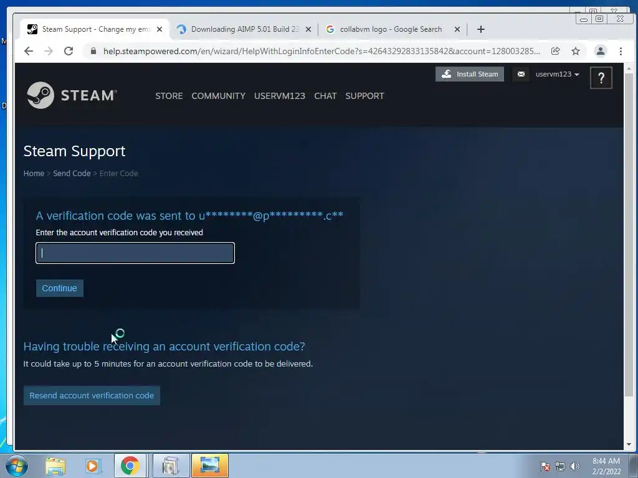The width and height of the screenshot is (638, 478).
Task: Open the Chrome profile avatar icon
Action: tap(600, 51)
